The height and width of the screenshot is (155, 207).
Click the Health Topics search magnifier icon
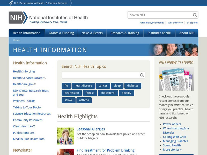tap(142, 75)
